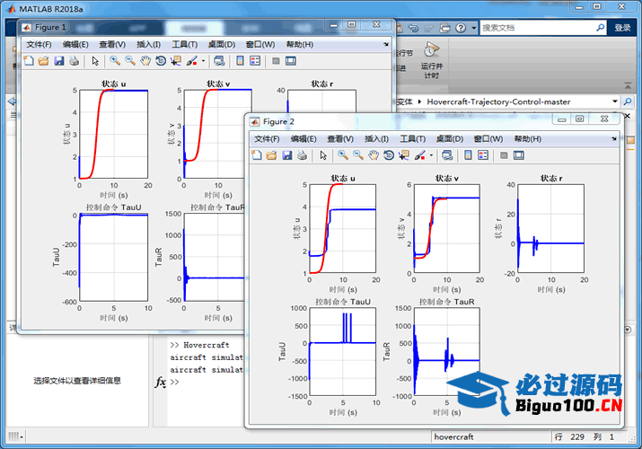
Task: Open 窗口(W) menu in Figure 2
Action: pyautogui.click(x=488, y=139)
